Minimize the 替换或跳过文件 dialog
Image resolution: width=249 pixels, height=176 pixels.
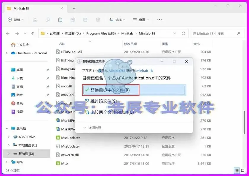(162, 61)
